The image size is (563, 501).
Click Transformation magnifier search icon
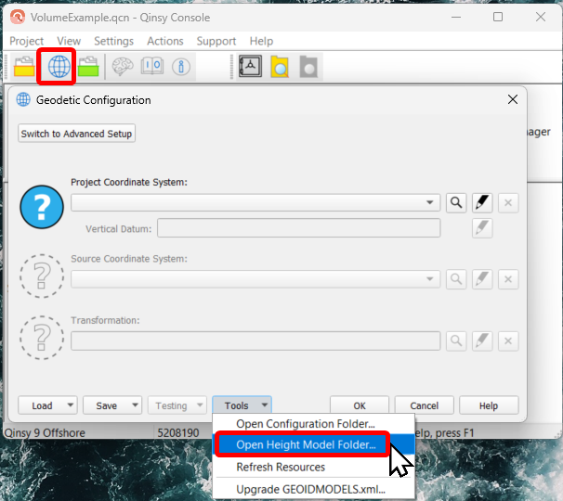pyautogui.click(x=456, y=340)
